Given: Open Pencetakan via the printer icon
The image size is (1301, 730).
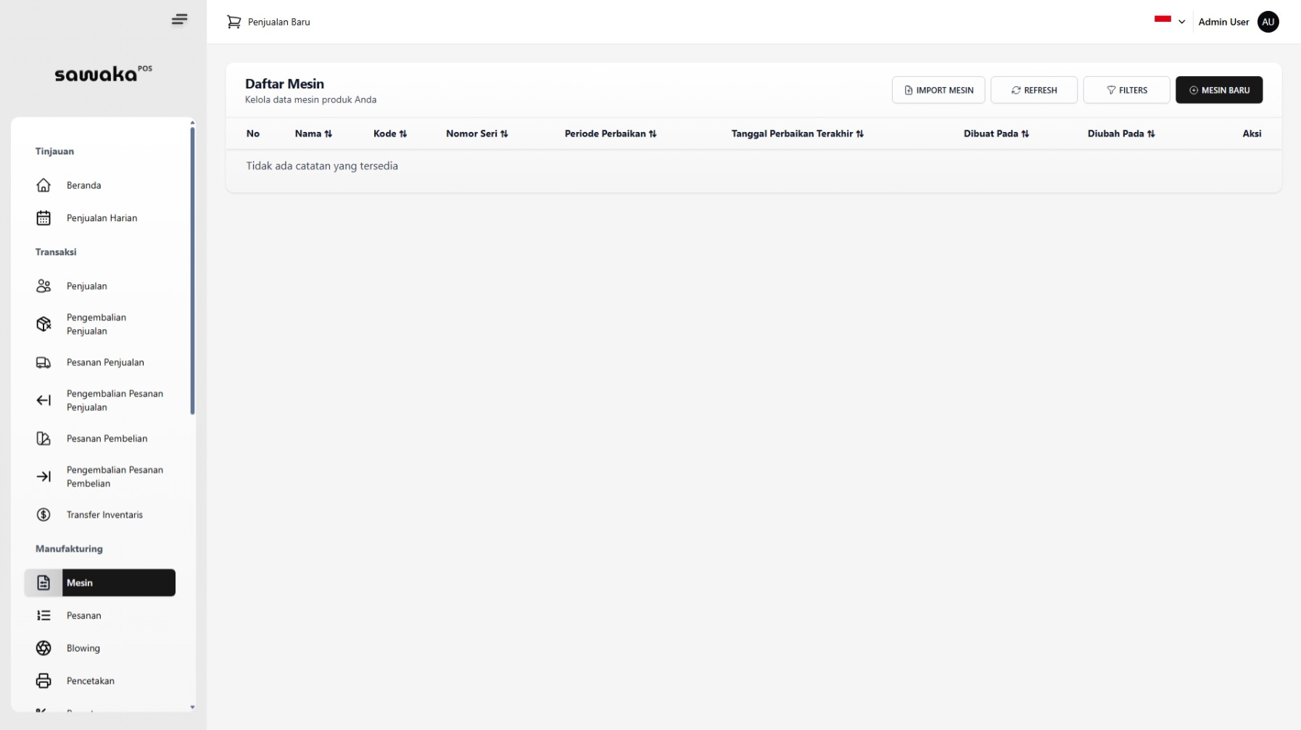Looking at the screenshot, I should [44, 681].
